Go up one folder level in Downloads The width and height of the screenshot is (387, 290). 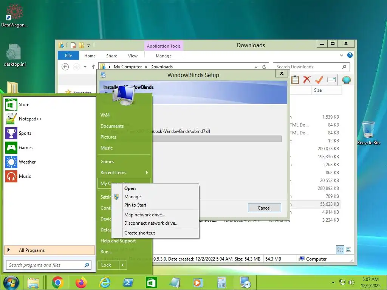tap(94, 67)
